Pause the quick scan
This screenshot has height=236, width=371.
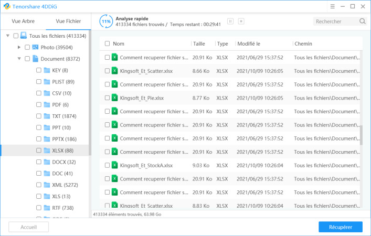[230, 22]
